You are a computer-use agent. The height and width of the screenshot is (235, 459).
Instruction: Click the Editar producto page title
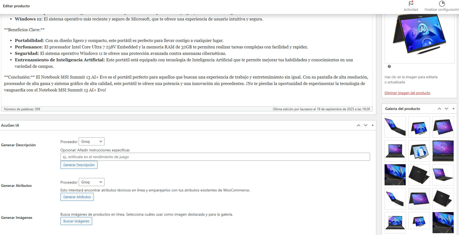tap(16, 6)
